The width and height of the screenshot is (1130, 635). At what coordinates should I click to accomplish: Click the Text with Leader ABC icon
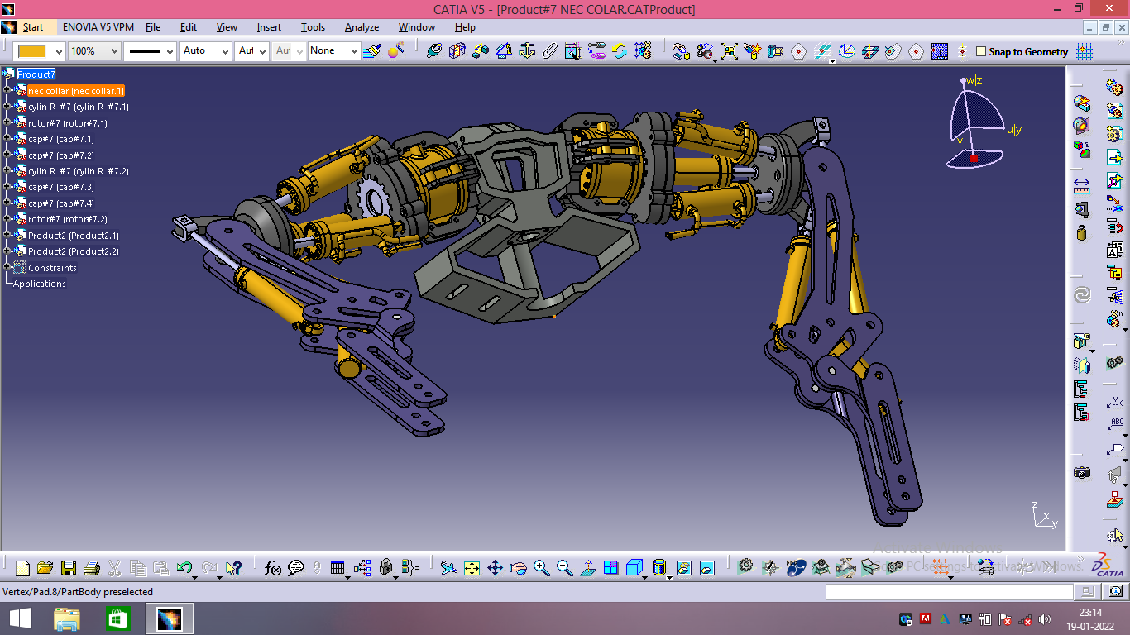(1116, 423)
